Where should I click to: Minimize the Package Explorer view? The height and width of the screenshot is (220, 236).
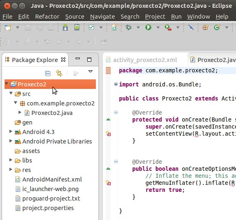tap(78, 58)
